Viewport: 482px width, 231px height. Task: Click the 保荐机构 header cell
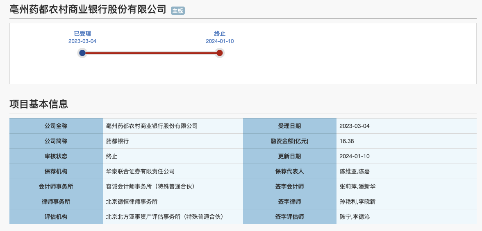56,171
